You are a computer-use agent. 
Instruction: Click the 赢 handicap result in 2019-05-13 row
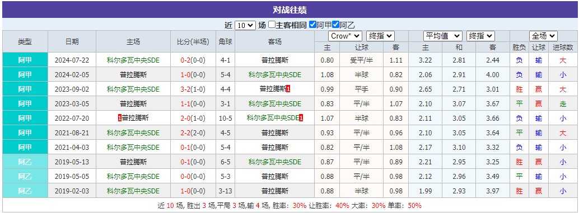pyautogui.click(x=539, y=162)
